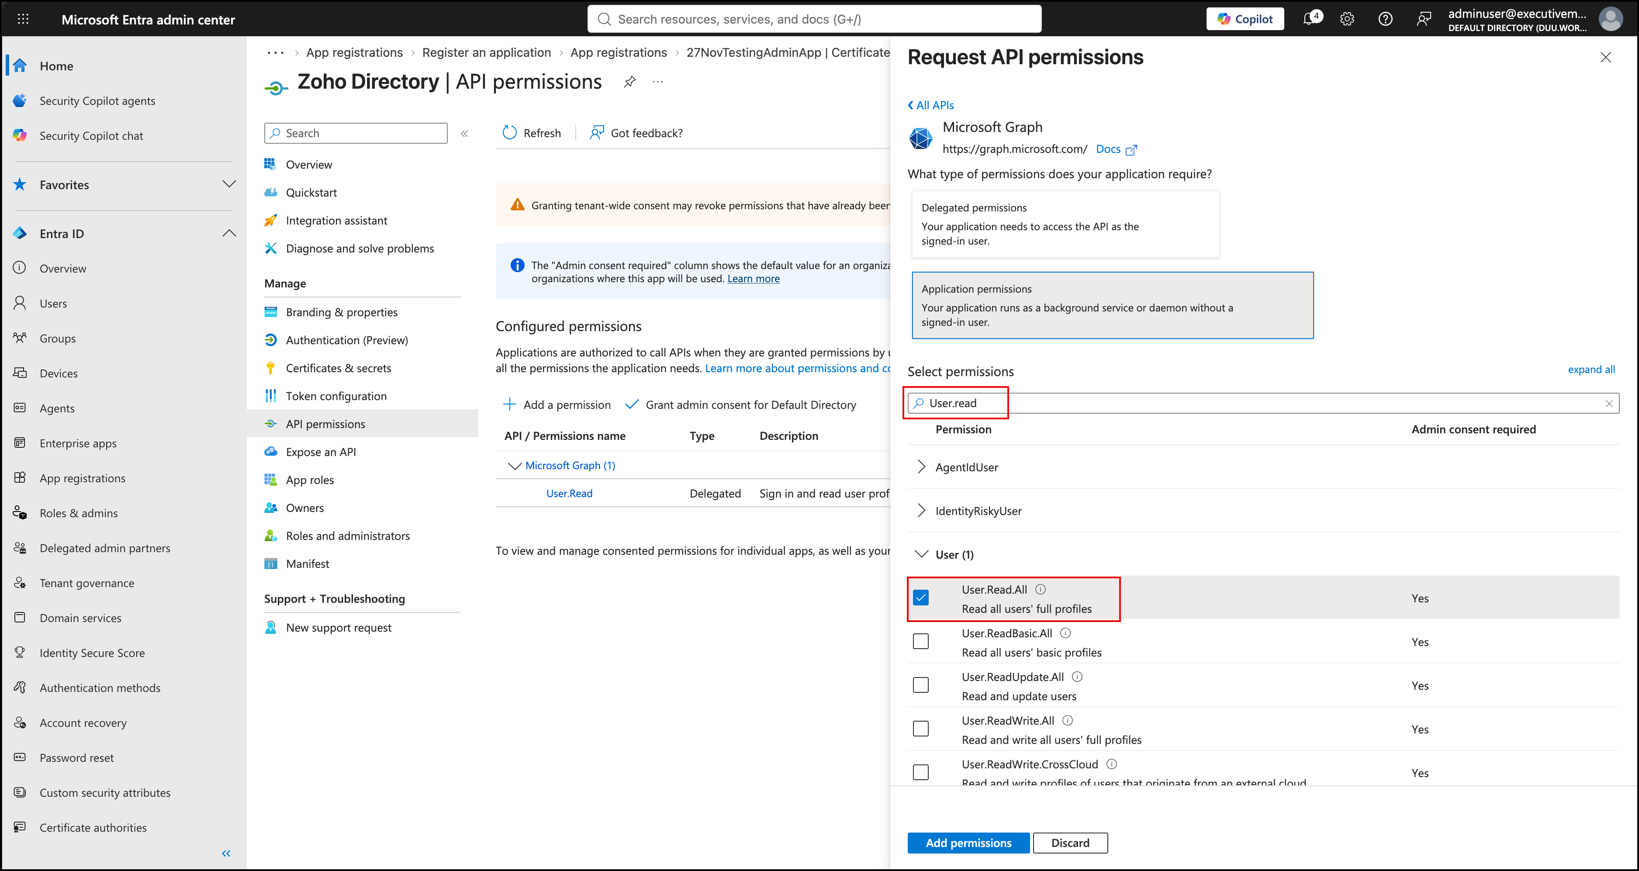Expand the collapsed breadcrumb ellipsis
Image resolution: width=1639 pixels, height=871 pixels.
point(276,53)
